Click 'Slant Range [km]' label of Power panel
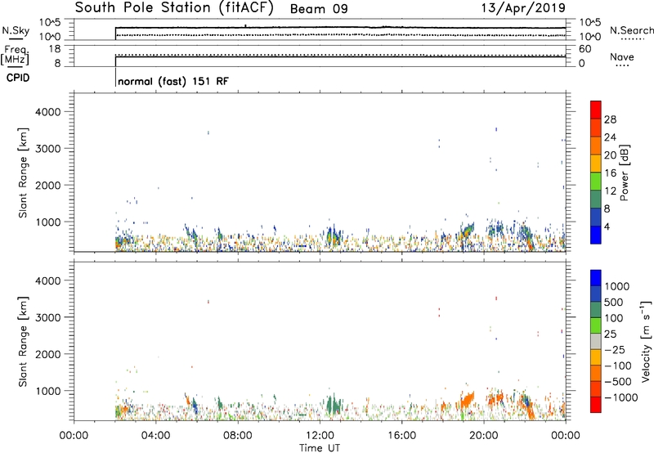Image resolution: width=654 pixels, height=453 pixels. (x=23, y=173)
